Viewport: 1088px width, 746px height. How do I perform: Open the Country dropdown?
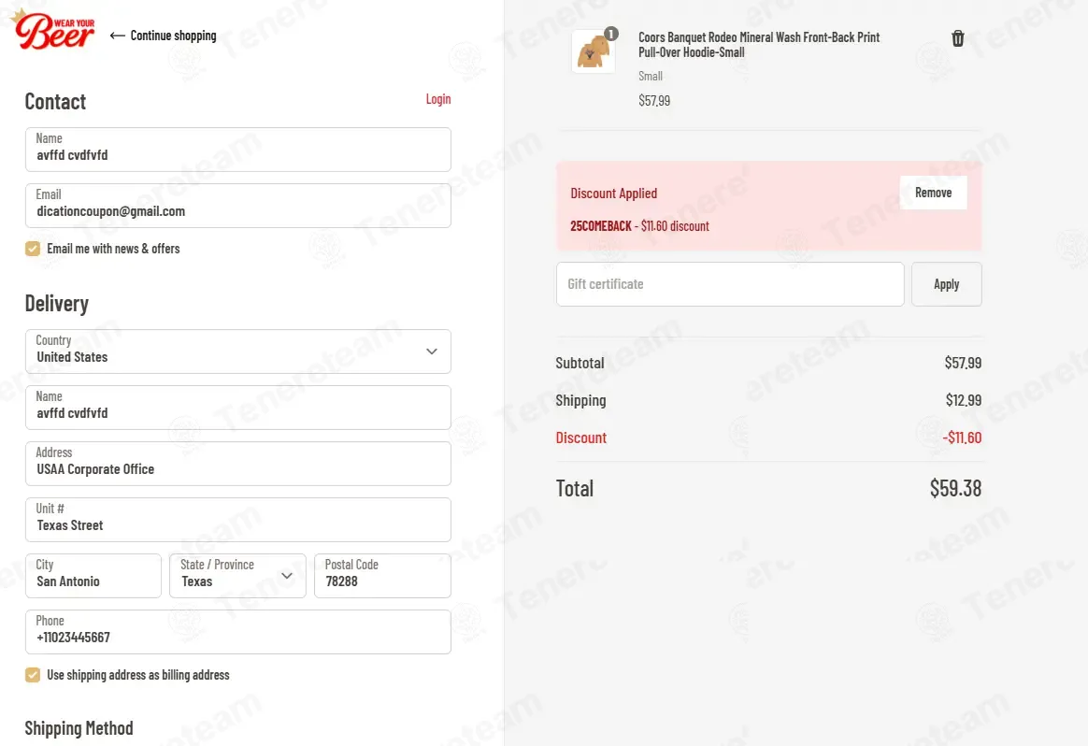click(238, 351)
